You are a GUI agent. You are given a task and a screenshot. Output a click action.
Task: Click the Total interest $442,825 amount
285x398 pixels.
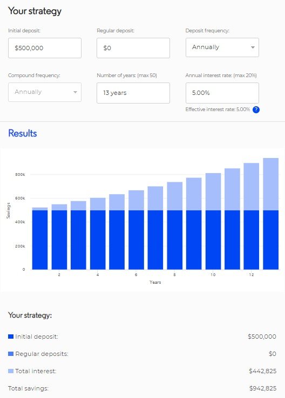pos(263,371)
